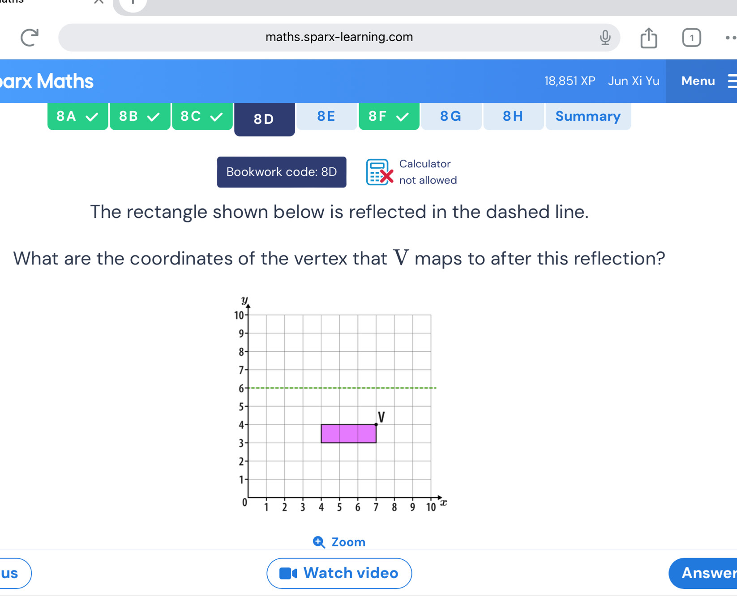Click the browser reload icon
737x596 pixels.
pos(30,38)
